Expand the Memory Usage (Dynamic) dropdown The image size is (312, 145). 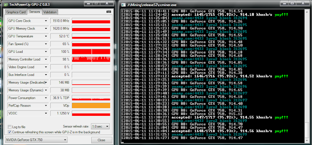(x=46, y=90)
